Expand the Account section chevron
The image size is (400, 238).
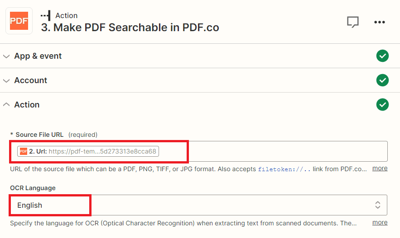point(6,80)
